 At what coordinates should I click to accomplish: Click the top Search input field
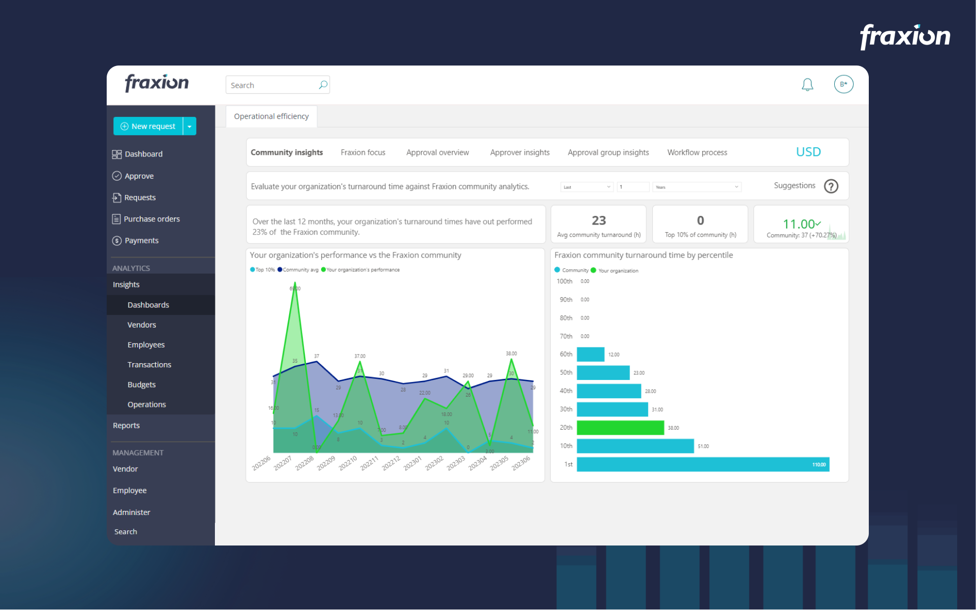277,85
